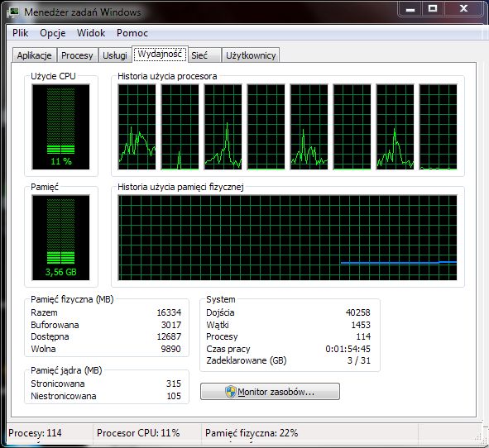489x448 pixels.
Task: Click the Wątki value 1453
Action: pos(361,325)
